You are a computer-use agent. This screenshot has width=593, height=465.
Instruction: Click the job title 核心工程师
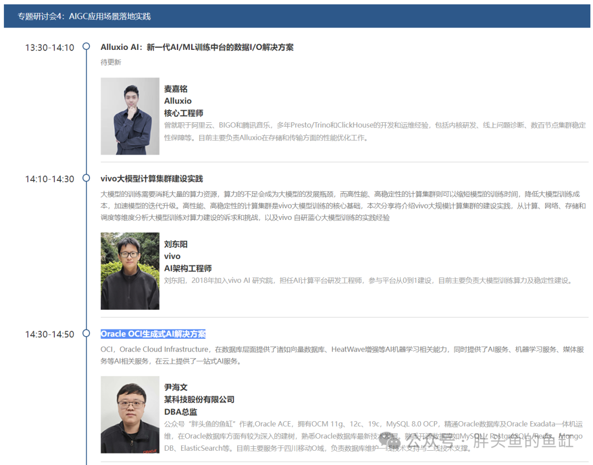pyautogui.click(x=184, y=114)
